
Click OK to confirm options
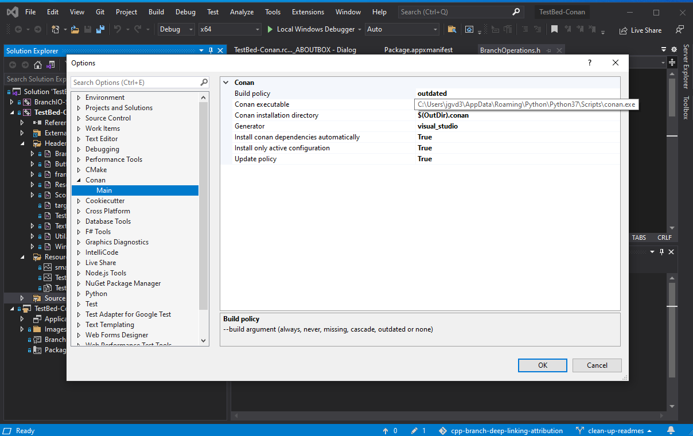click(x=542, y=365)
